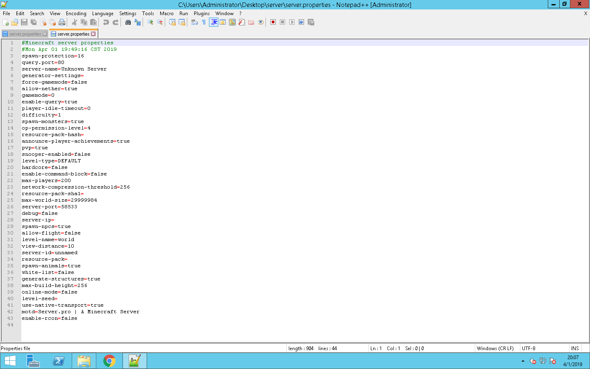Open the Run menu
Viewport: 590px width, 369px height.
pyautogui.click(x=184, y=14)
